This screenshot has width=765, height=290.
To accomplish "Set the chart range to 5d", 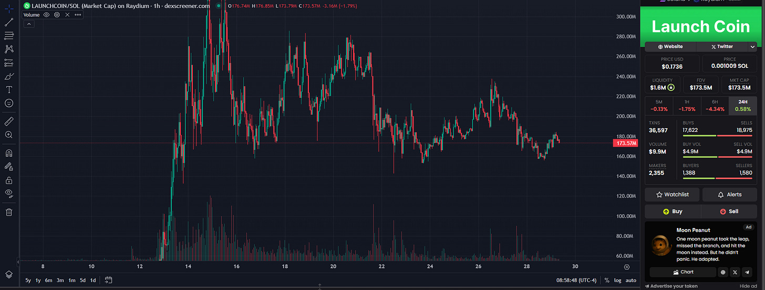I will (83, 280).
